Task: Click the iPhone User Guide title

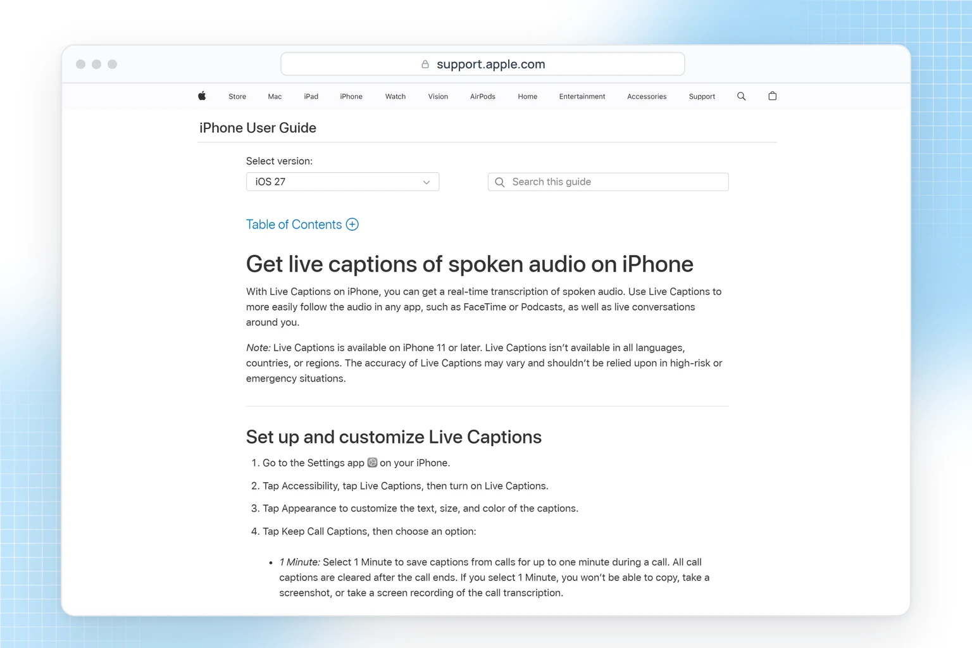Action: (x=258, y=128)
